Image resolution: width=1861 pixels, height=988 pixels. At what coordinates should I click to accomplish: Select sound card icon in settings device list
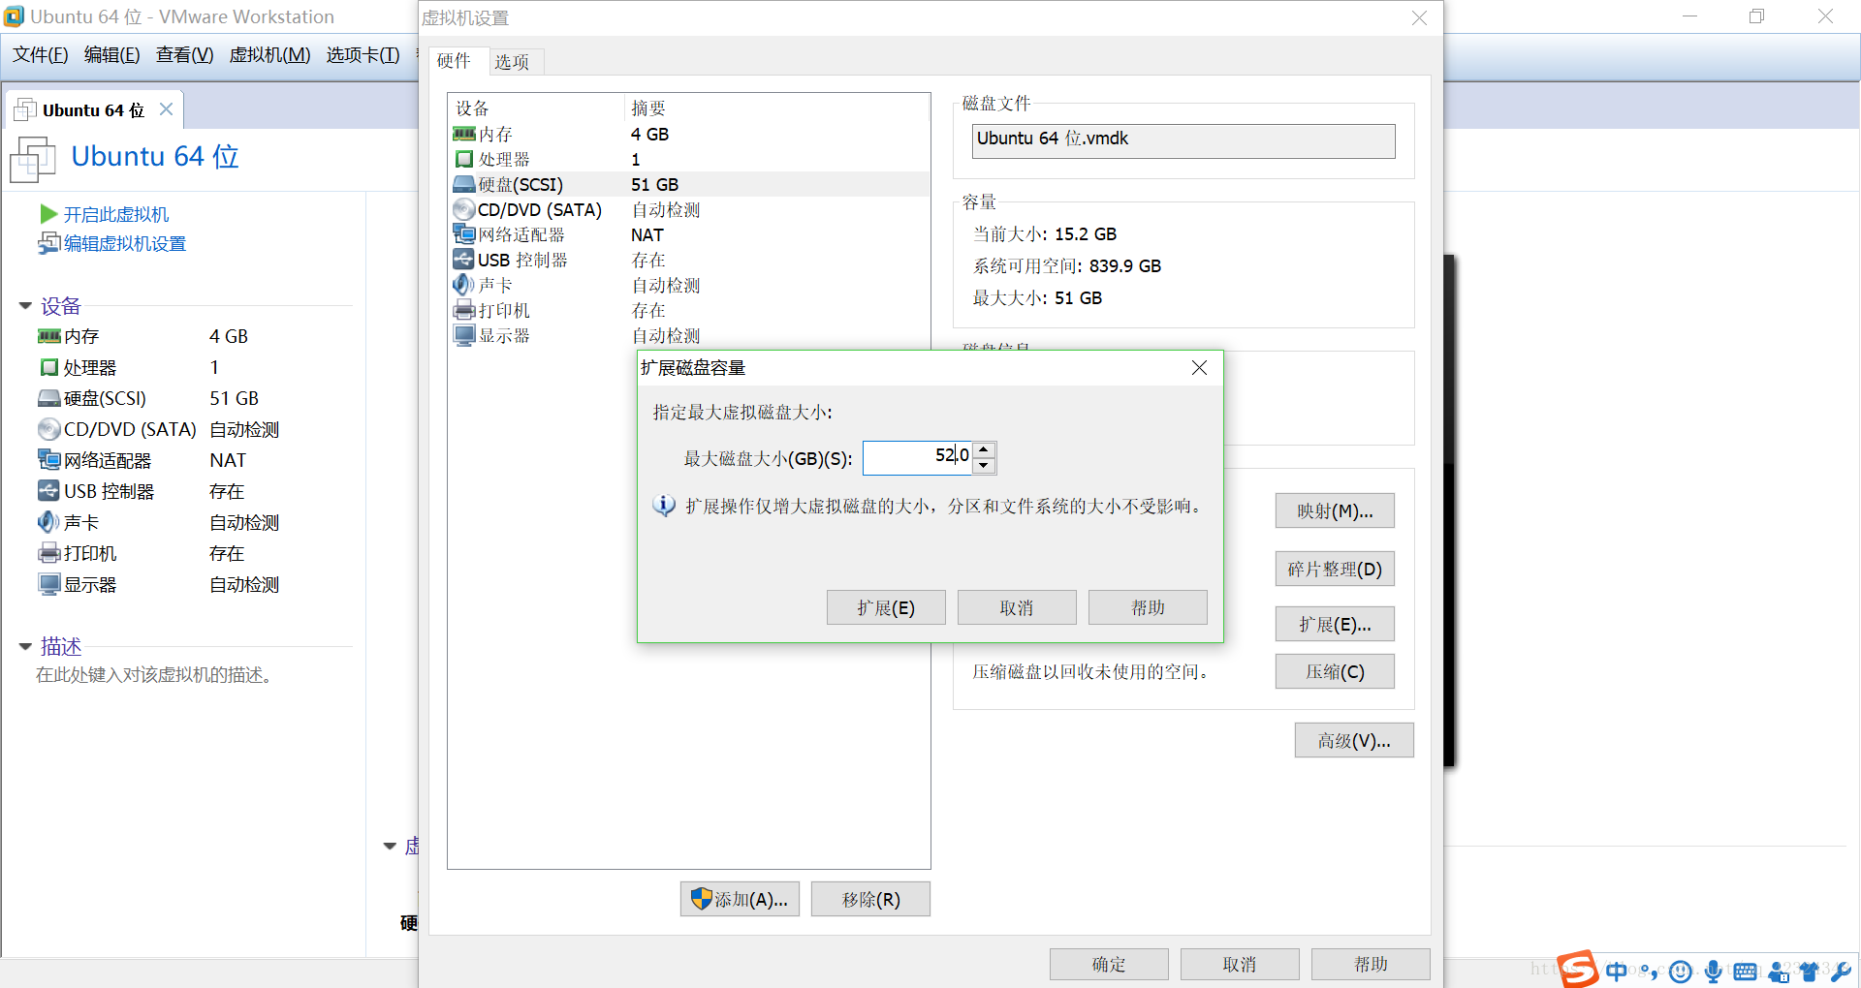(463, 285)
